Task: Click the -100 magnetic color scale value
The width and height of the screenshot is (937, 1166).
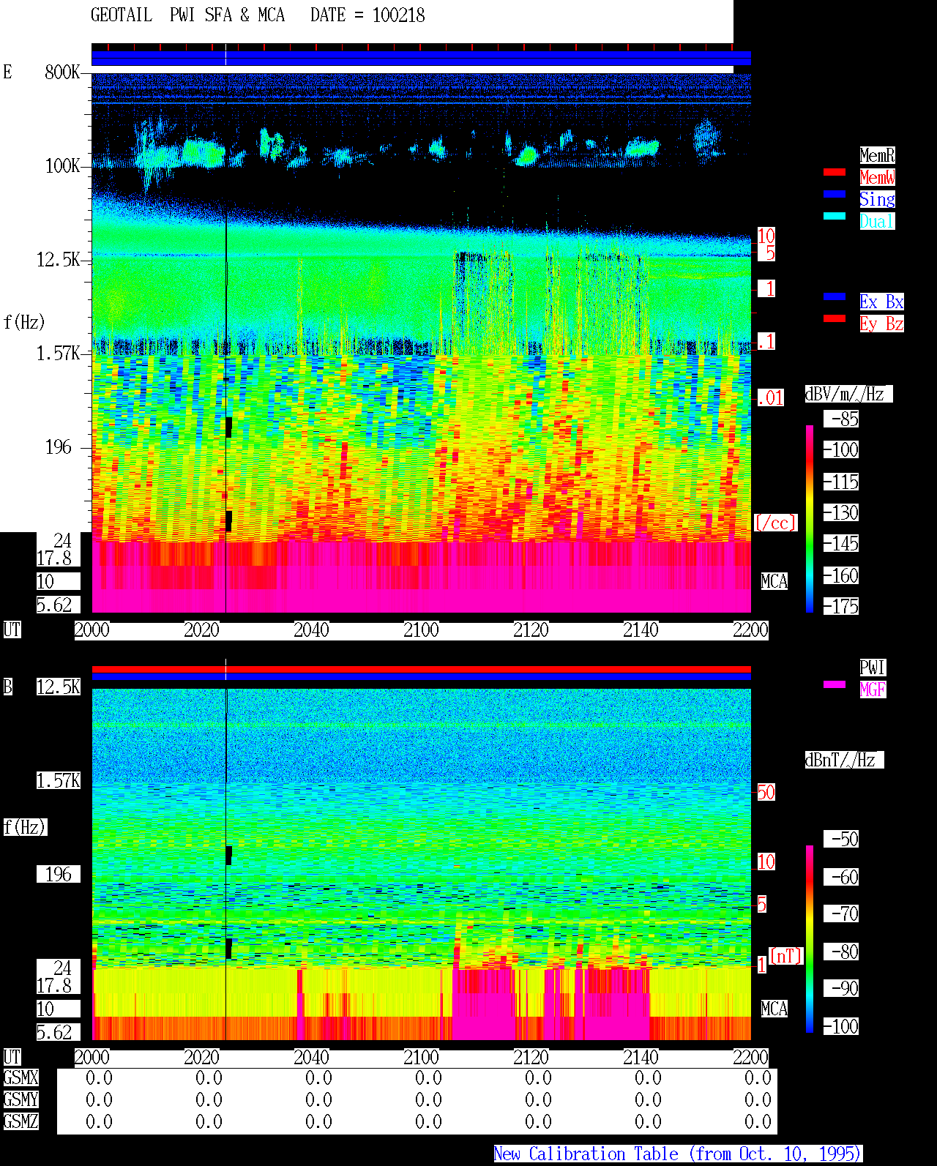Action: click(x=841, y=1026)
